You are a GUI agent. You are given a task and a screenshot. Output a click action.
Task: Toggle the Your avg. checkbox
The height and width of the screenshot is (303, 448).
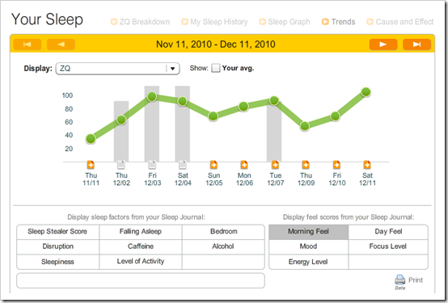(216, 68)
